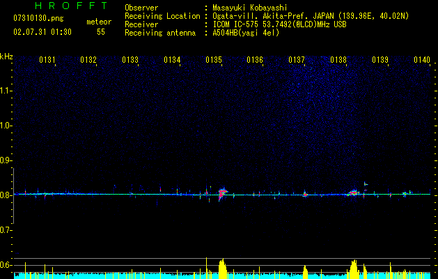This screenshot has height=279, width=438.
Task: Click the 0.8 kHz axis label
Action: (x=6, y=195)
